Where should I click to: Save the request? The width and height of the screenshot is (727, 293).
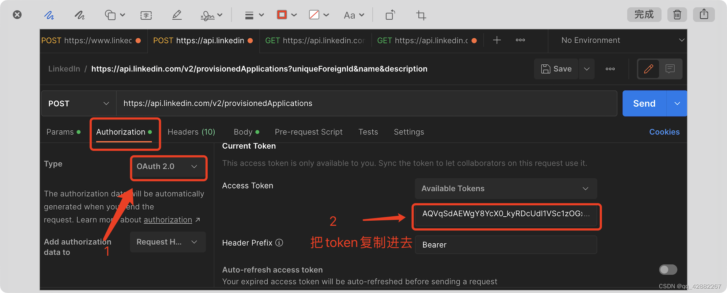pyautogui.click(x=556, y=69)
